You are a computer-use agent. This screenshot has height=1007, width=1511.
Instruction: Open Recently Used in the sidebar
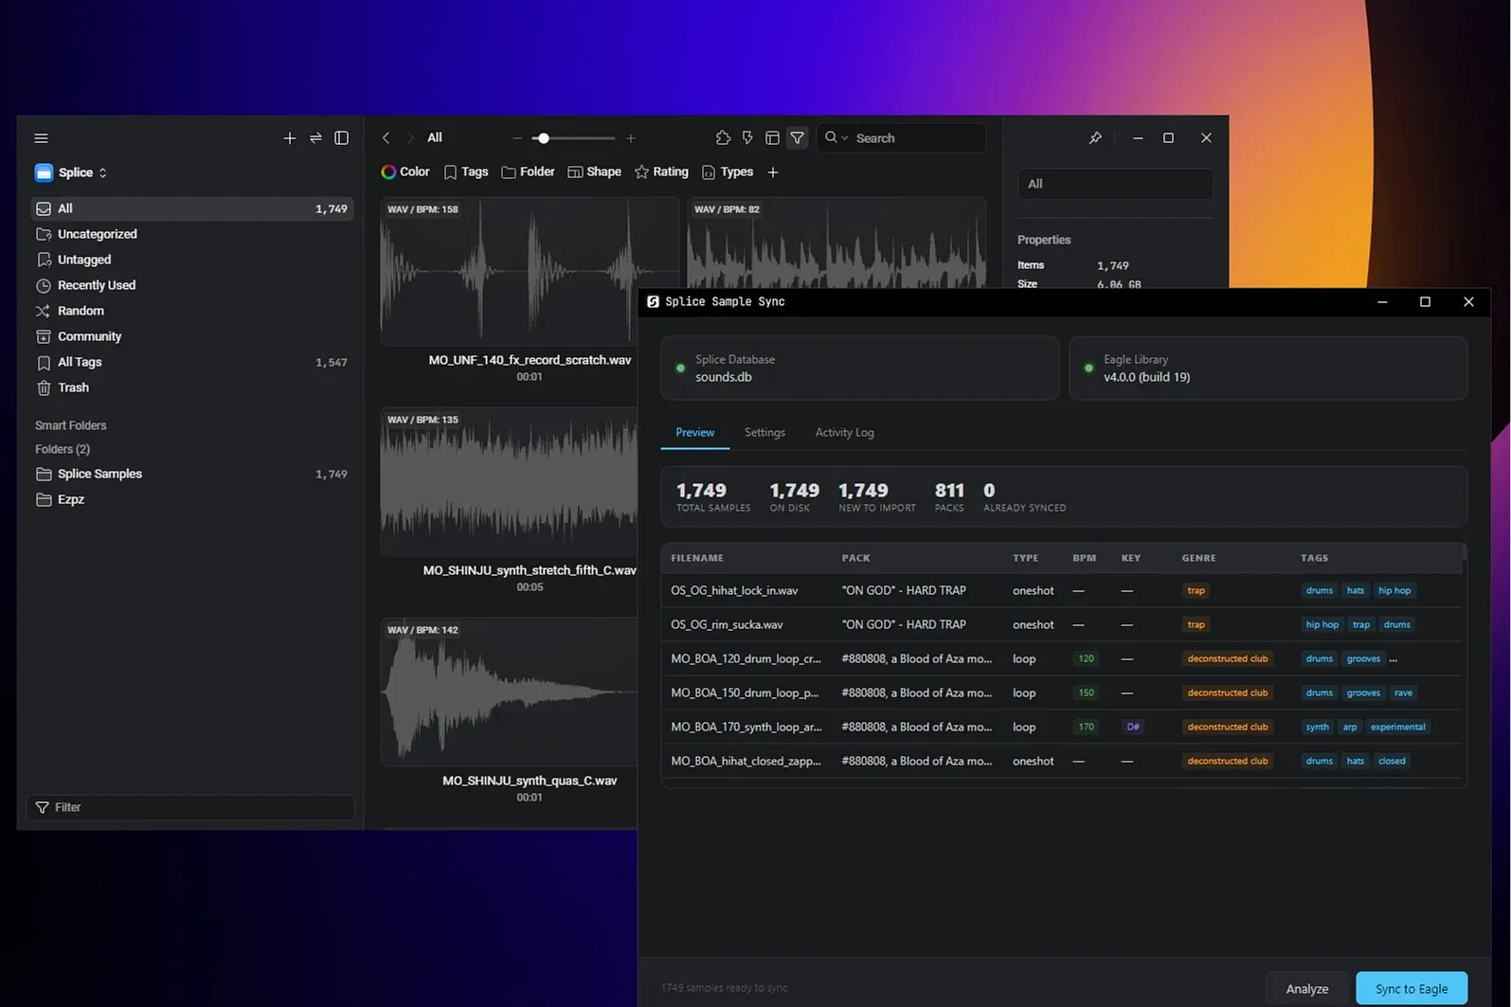[x=190, y=285]
